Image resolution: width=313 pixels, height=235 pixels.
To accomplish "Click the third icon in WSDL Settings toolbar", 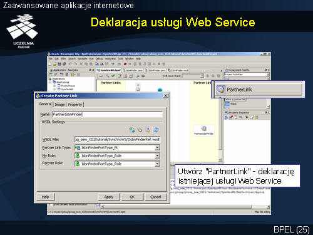I will tap(148, 130).
